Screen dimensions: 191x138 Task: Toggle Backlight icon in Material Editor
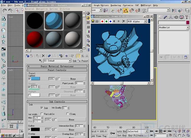(x=88, y=18)
